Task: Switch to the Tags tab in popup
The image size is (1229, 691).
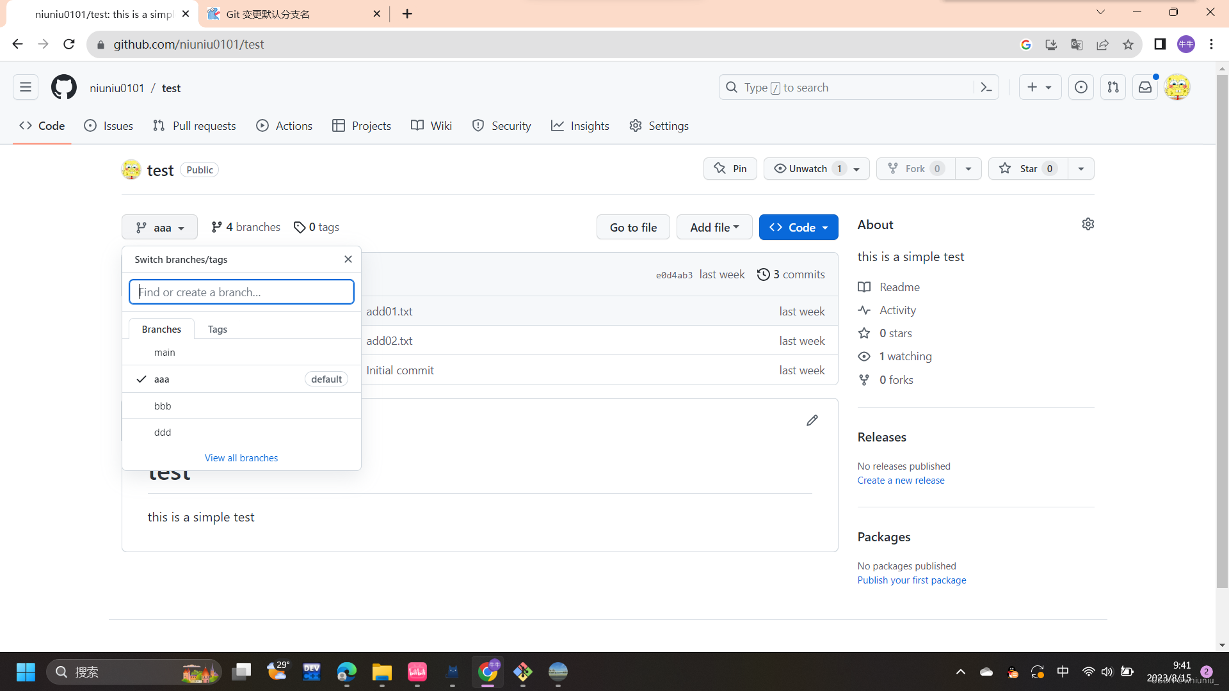Action: pos(218,329)
